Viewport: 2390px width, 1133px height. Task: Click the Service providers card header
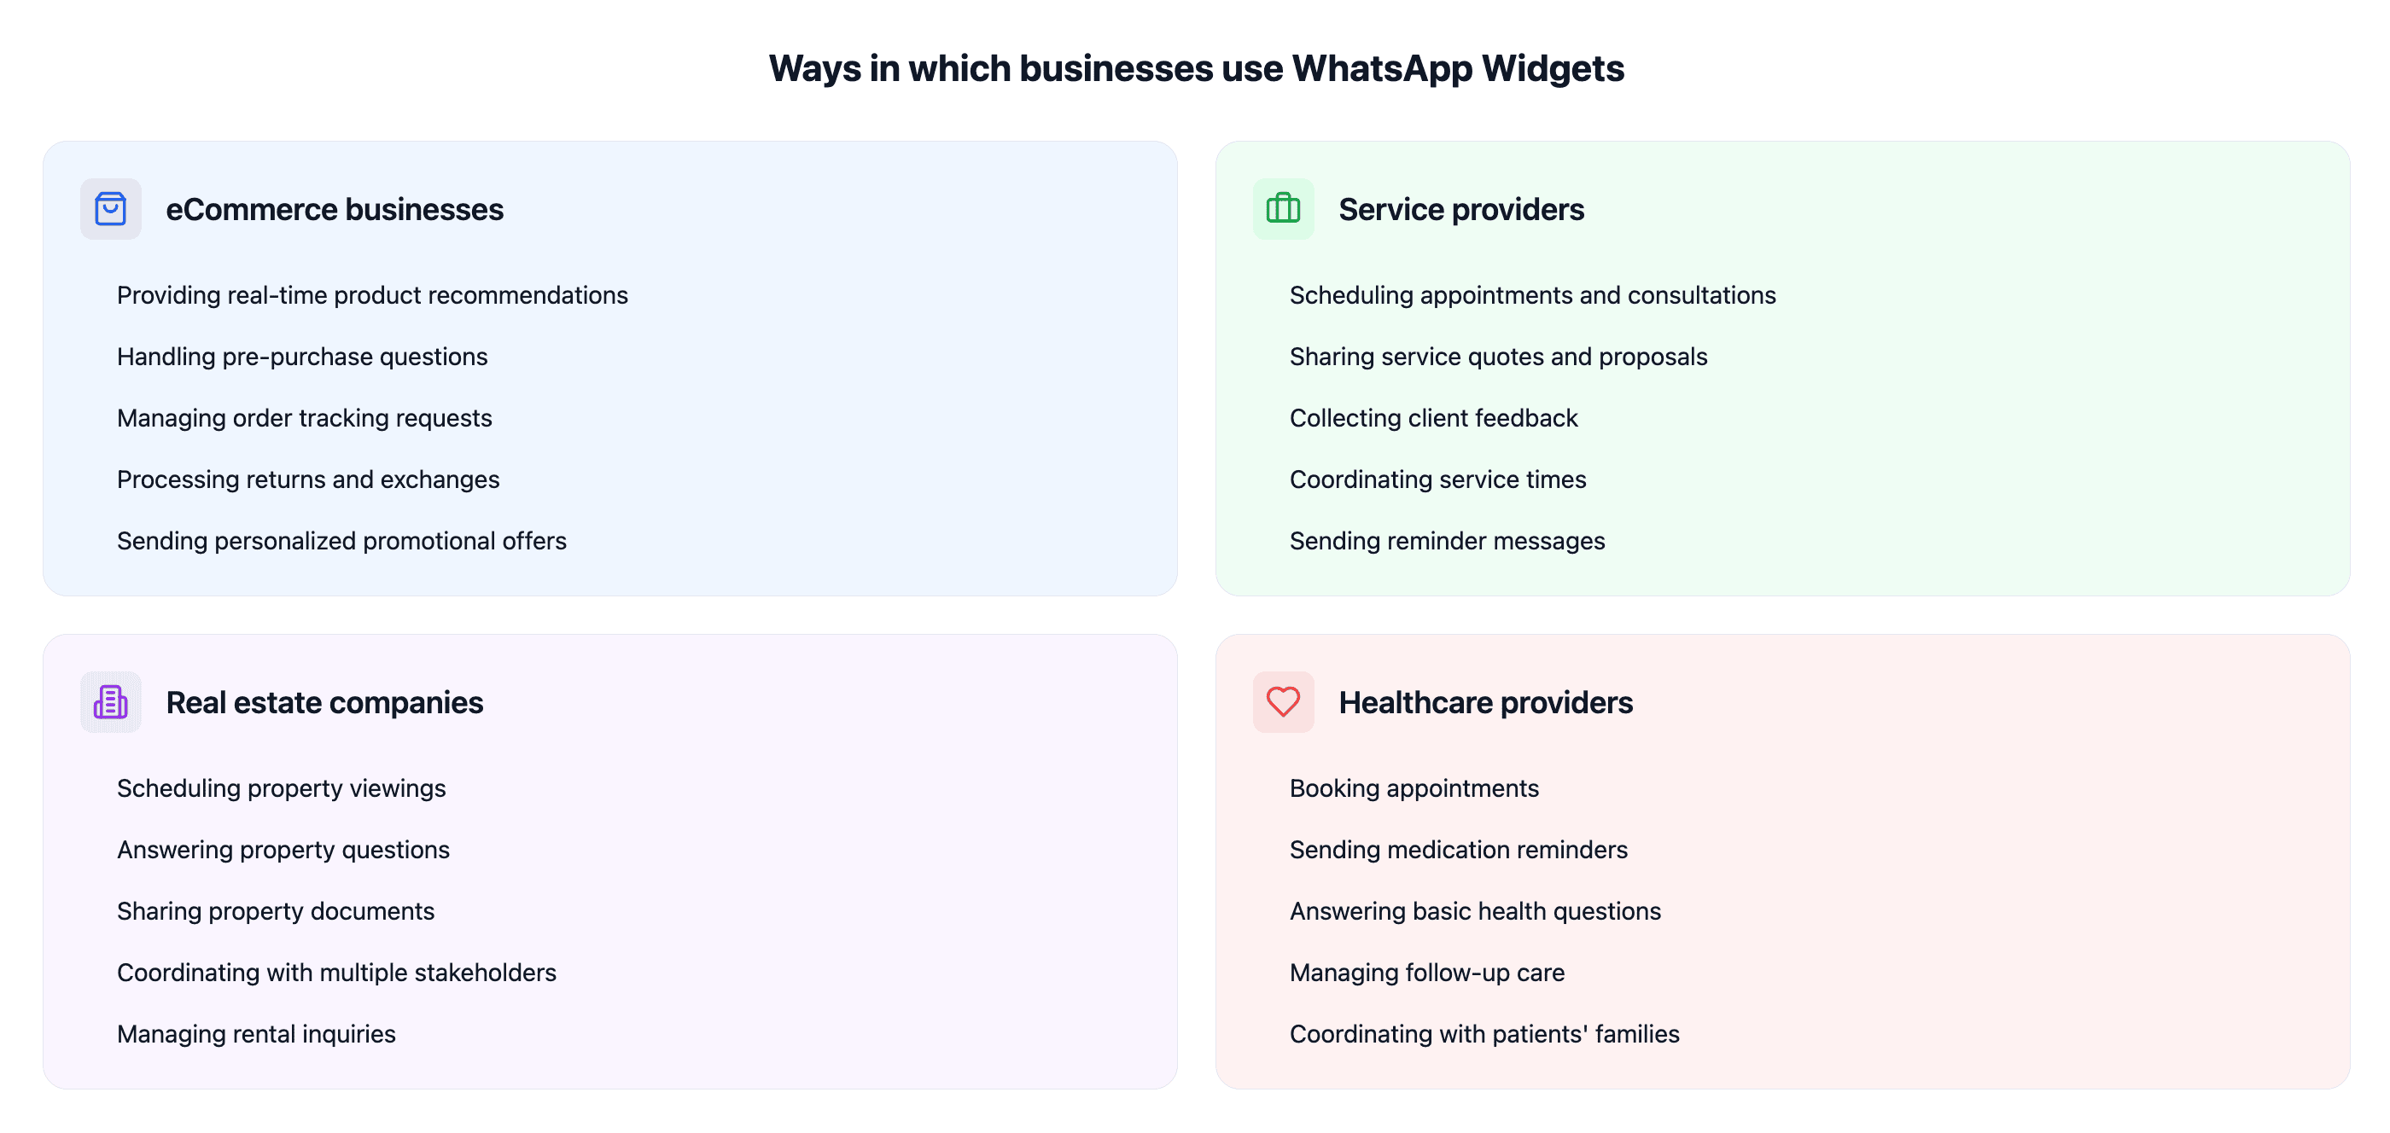pyautogui.click(x=1460, y=209)
